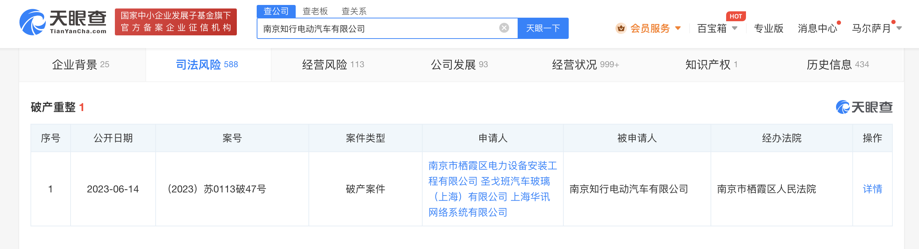Open the 公司发展 93 tab

click(x=459, y=65)
